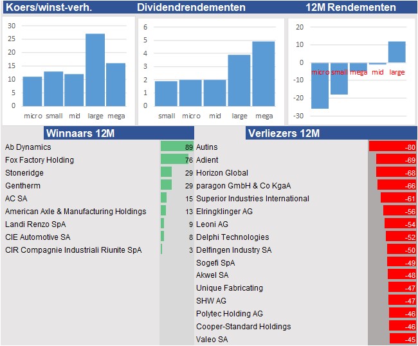
Task: Select Valeo SA at the list bottom
Action: (212, 340)
